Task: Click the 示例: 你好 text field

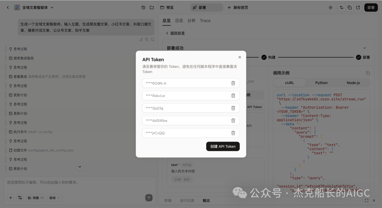Action: pyautogui.click(x=182, y=179)
